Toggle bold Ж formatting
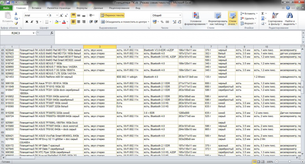 (27, 22)
